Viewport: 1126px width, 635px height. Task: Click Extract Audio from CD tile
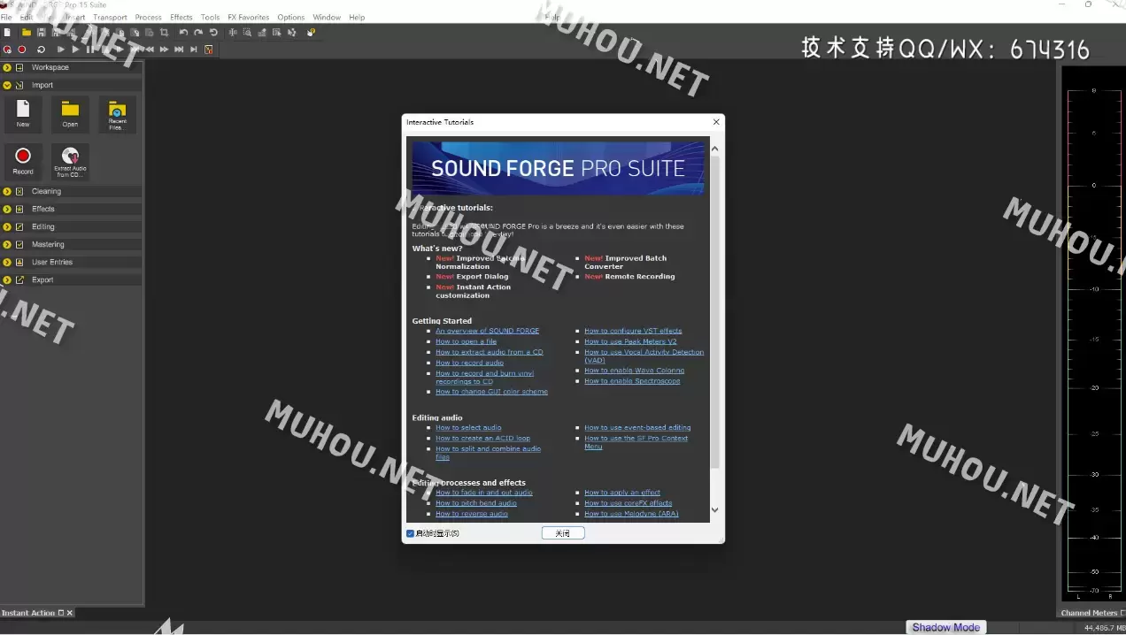[x=70, y=162]
